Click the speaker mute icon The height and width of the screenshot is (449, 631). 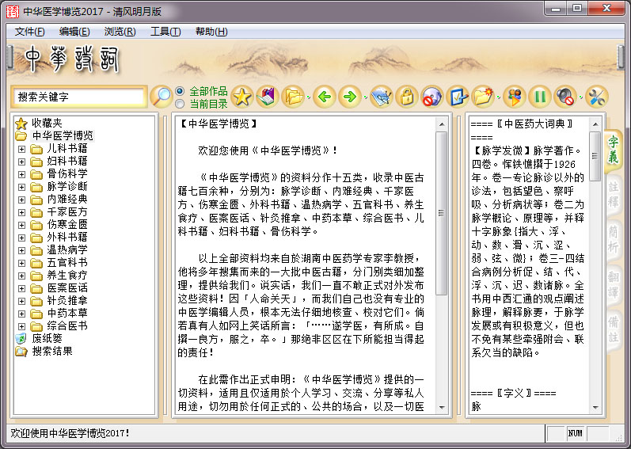point(565,97)
